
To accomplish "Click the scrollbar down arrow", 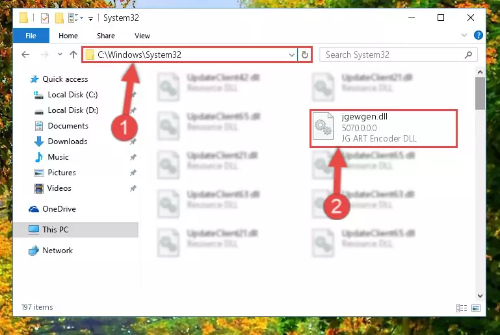I will click(x=480, y=296).
